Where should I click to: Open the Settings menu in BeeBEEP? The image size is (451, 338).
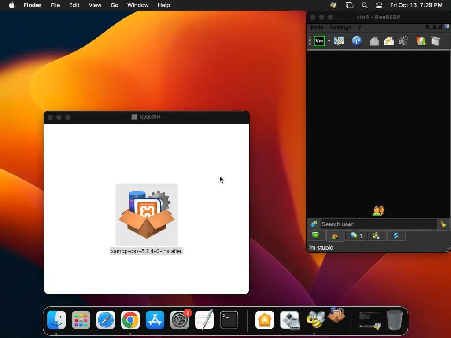pos(340,28)
